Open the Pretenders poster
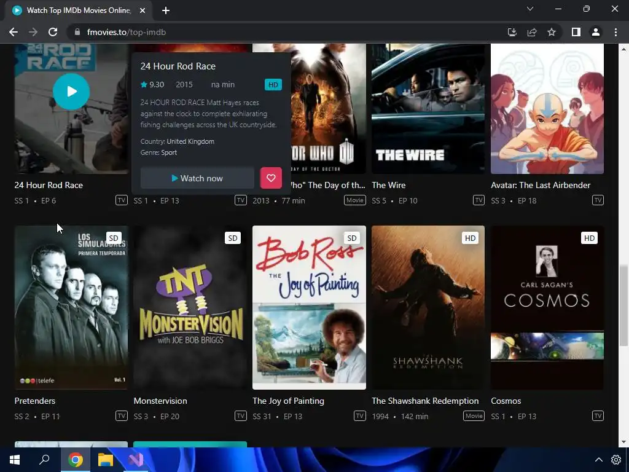This screenshot has width=629, height=472. coord(71,307)
